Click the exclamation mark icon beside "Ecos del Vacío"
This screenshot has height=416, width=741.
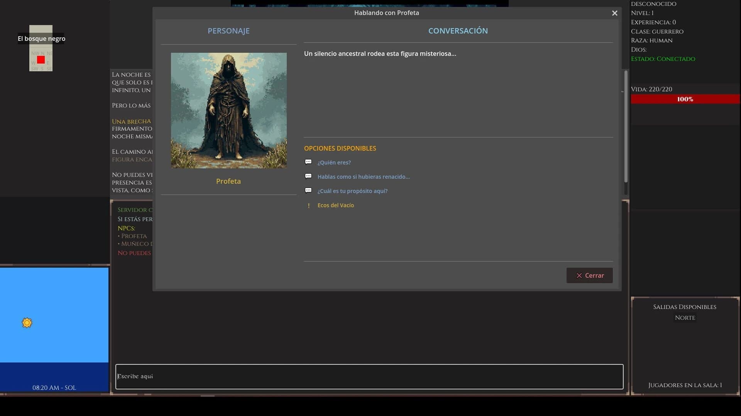(x=309, y=205)
